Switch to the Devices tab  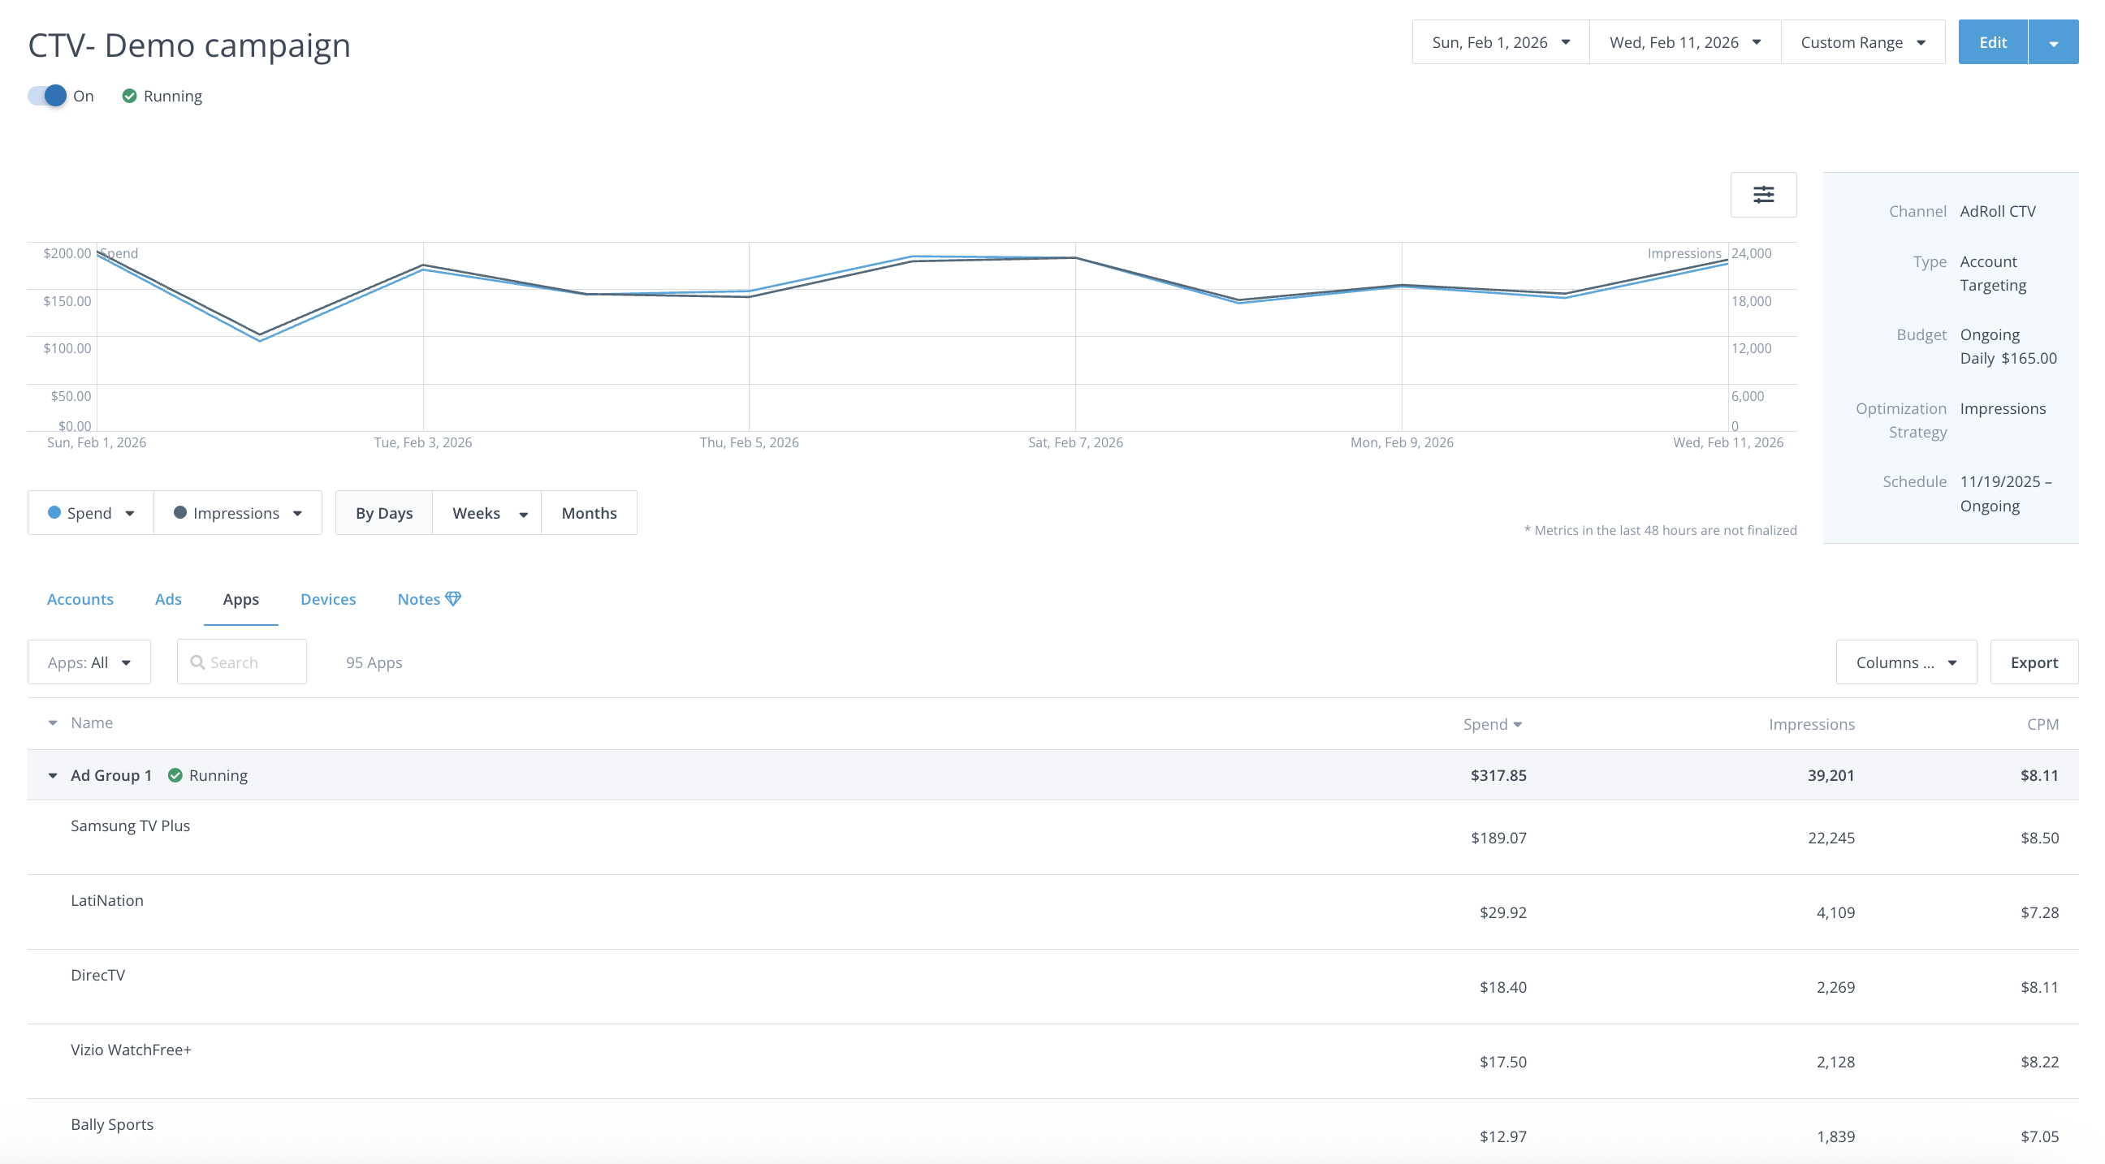tap(327, 599)
